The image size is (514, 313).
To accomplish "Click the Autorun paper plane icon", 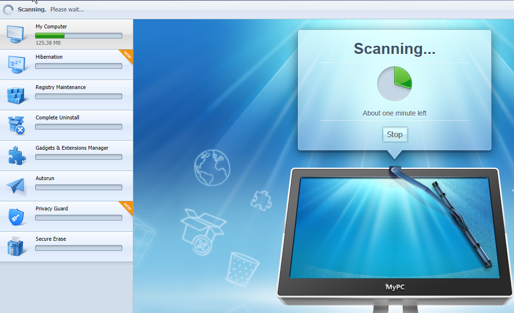I will [x=15, y=186].
